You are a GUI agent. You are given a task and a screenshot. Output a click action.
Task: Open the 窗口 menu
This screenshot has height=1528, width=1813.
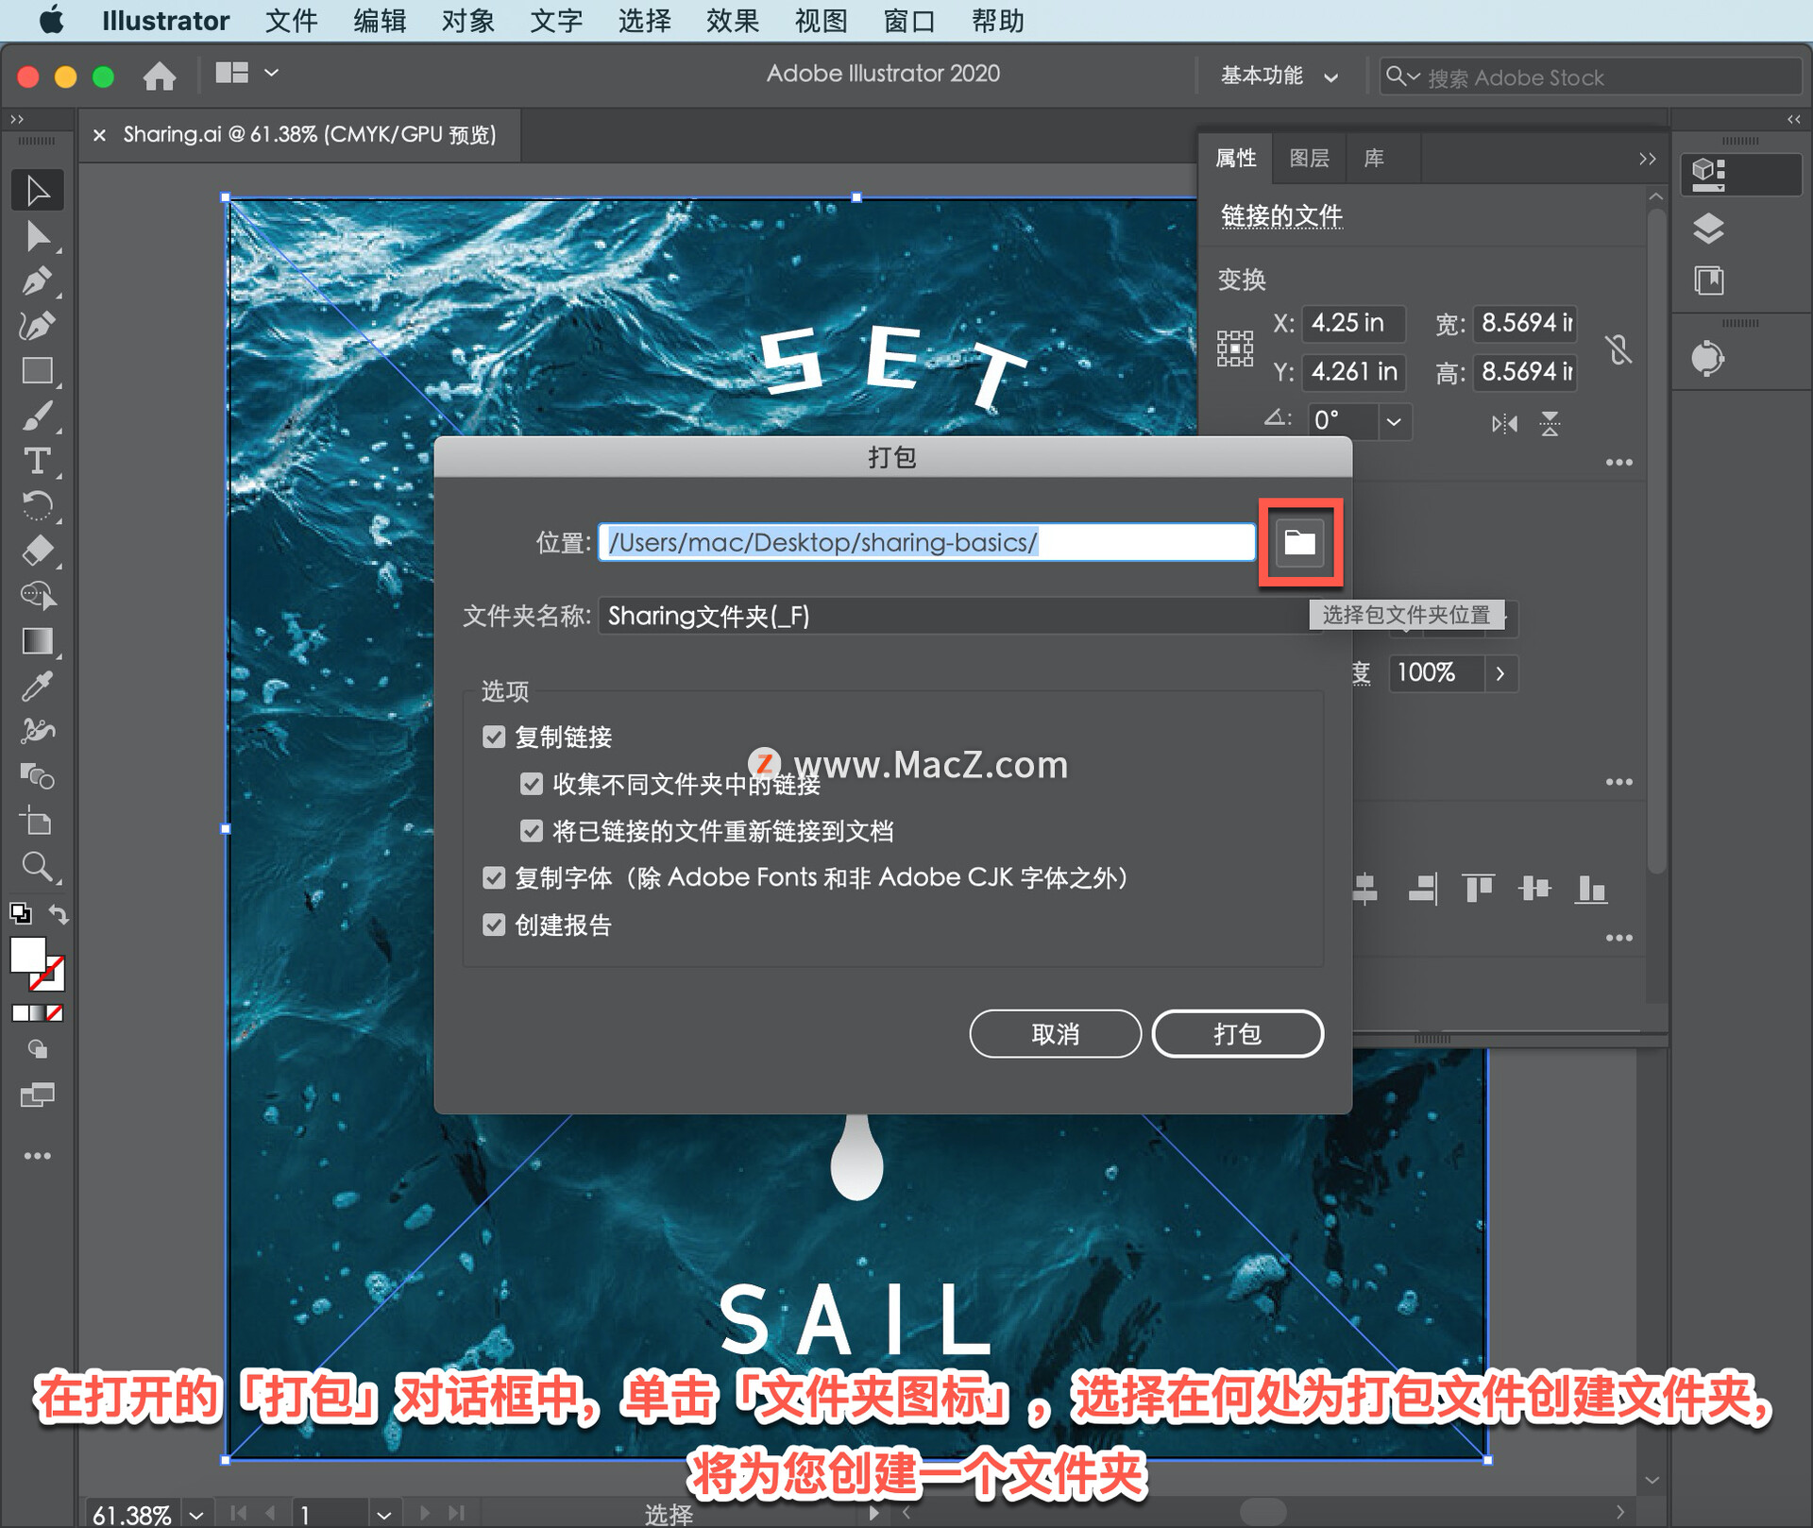(x=909, y=21)
